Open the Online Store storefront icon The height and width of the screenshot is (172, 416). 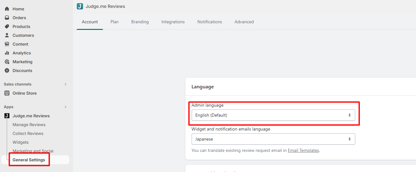click(7, 93)
